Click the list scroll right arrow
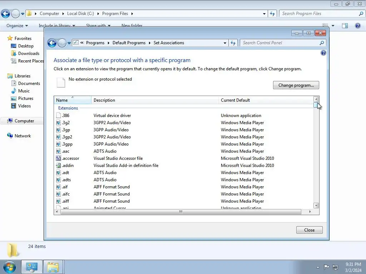The image size is (366, 274). 310,212
